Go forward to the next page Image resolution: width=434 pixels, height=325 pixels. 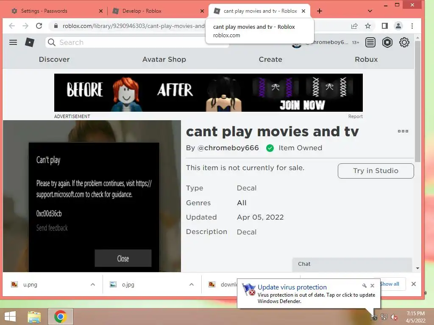pos(25,26)
